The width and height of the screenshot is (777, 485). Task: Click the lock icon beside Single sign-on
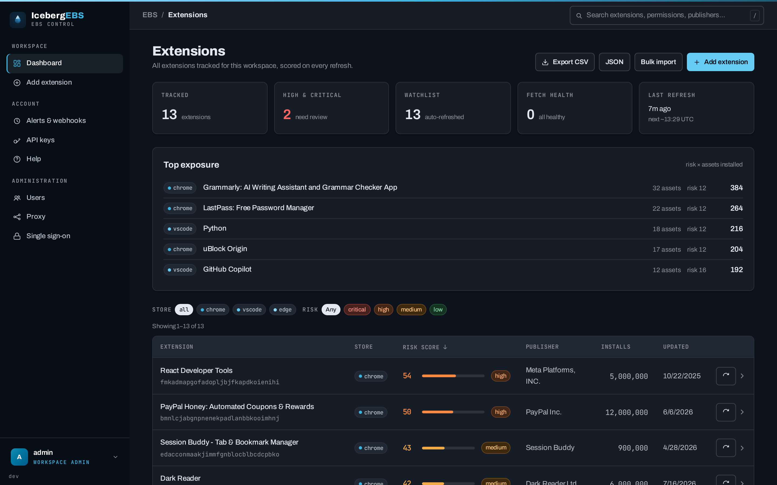17,236
